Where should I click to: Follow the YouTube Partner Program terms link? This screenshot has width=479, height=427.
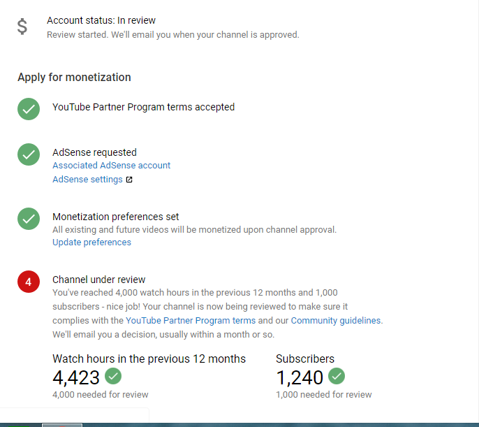click(x=191, y=320)
